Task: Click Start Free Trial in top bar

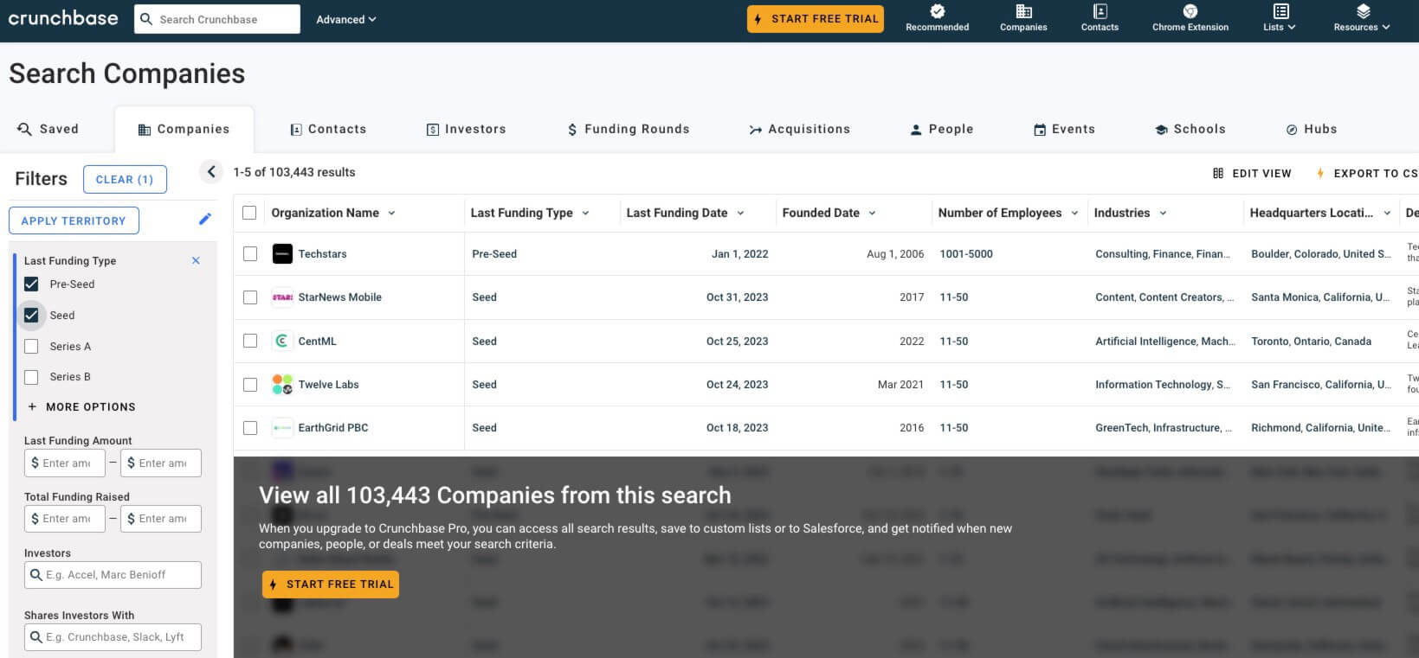Action: point(816,19)
